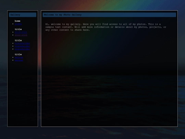Click the welcome paragraph text
The image size is (185, 139).
(106, 27)
